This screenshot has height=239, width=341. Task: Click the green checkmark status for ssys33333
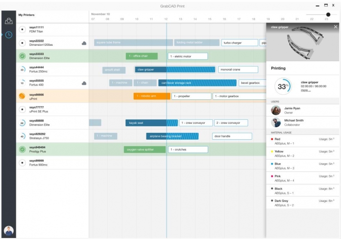[x=22, y=56]
